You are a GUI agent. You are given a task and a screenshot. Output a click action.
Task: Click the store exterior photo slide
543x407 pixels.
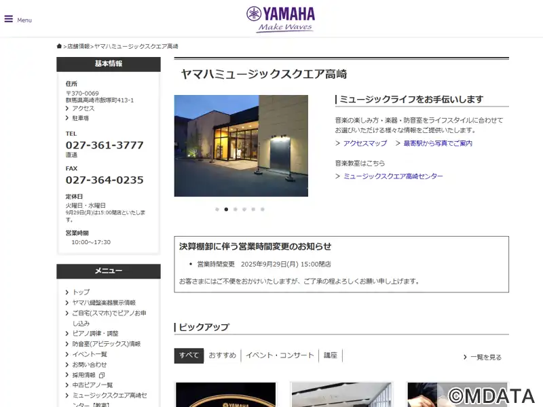[x=241, y=146]
